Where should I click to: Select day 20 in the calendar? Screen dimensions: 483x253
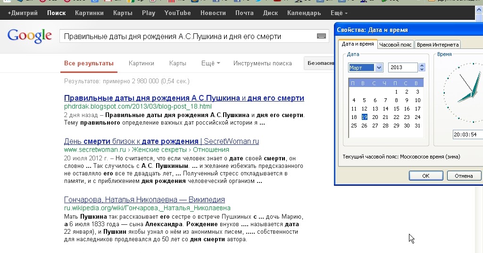[x=375, y=117]
